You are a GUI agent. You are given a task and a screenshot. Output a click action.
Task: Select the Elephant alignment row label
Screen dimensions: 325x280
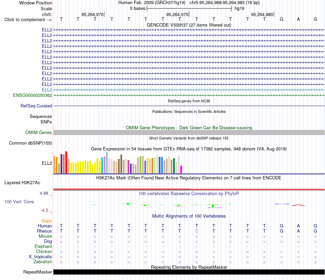point(43,246)
